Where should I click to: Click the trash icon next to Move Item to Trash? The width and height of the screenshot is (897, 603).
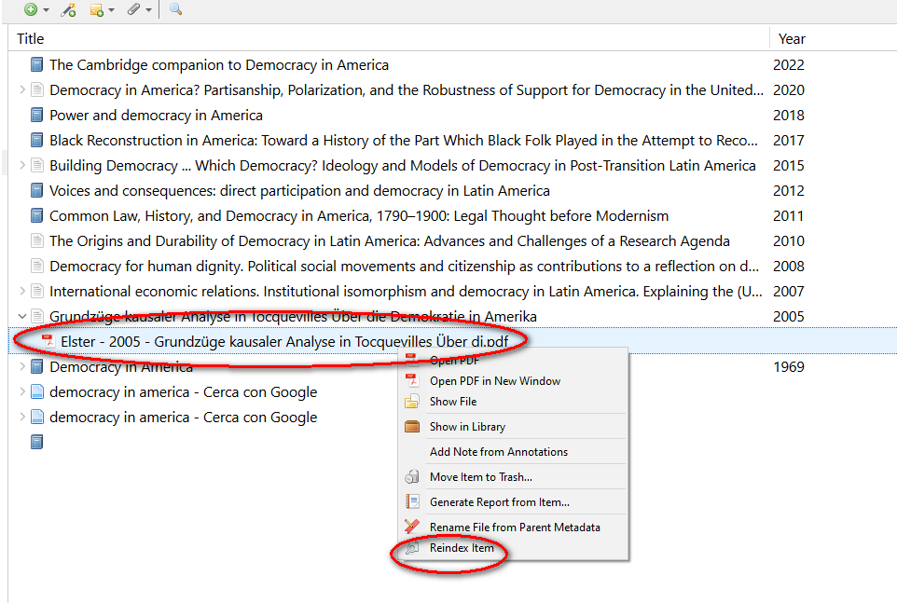click(x=412, y=477)
